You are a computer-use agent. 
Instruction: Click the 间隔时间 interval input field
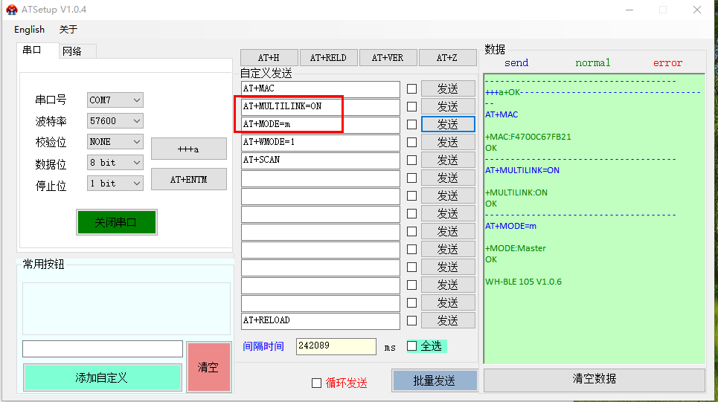336,346
